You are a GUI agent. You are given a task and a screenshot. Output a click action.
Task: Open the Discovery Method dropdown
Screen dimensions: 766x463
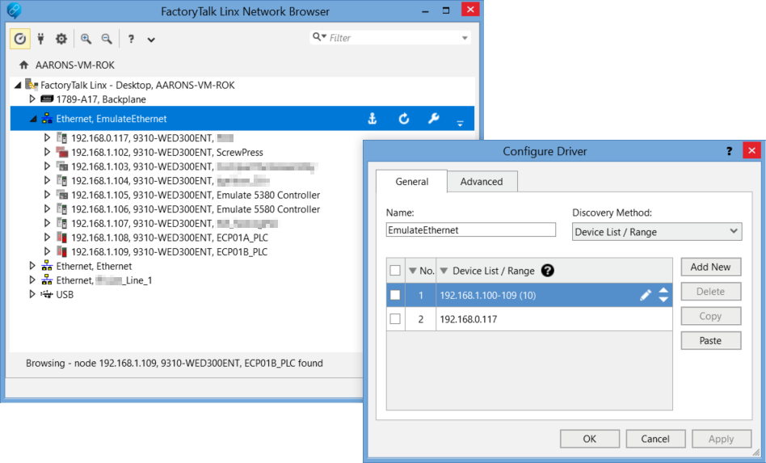tap(657, 231)
